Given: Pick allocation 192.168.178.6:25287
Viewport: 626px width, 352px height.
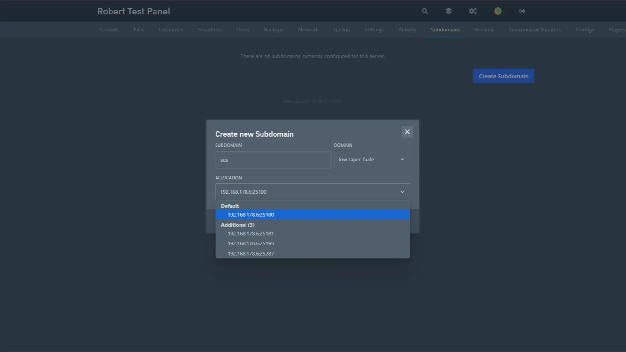Looking at the screenshot, I should 250,253.
